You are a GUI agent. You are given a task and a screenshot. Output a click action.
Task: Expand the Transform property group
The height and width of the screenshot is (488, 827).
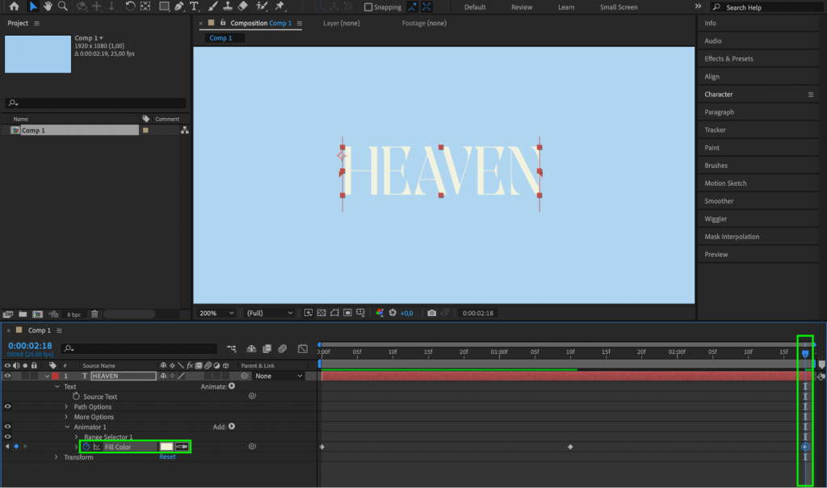click(x=56, y=457)
